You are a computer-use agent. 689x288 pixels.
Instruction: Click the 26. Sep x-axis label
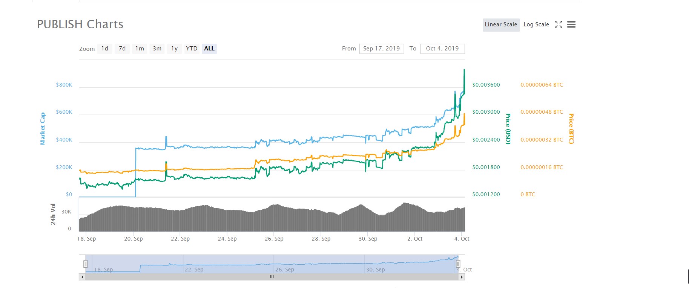pyautogui.click(x=274, y=239)
